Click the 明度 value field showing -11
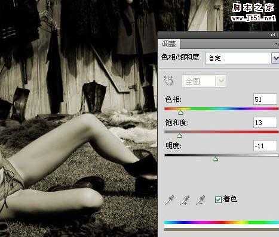The height and width of the screenshot is (237, 279). point(265,146)
